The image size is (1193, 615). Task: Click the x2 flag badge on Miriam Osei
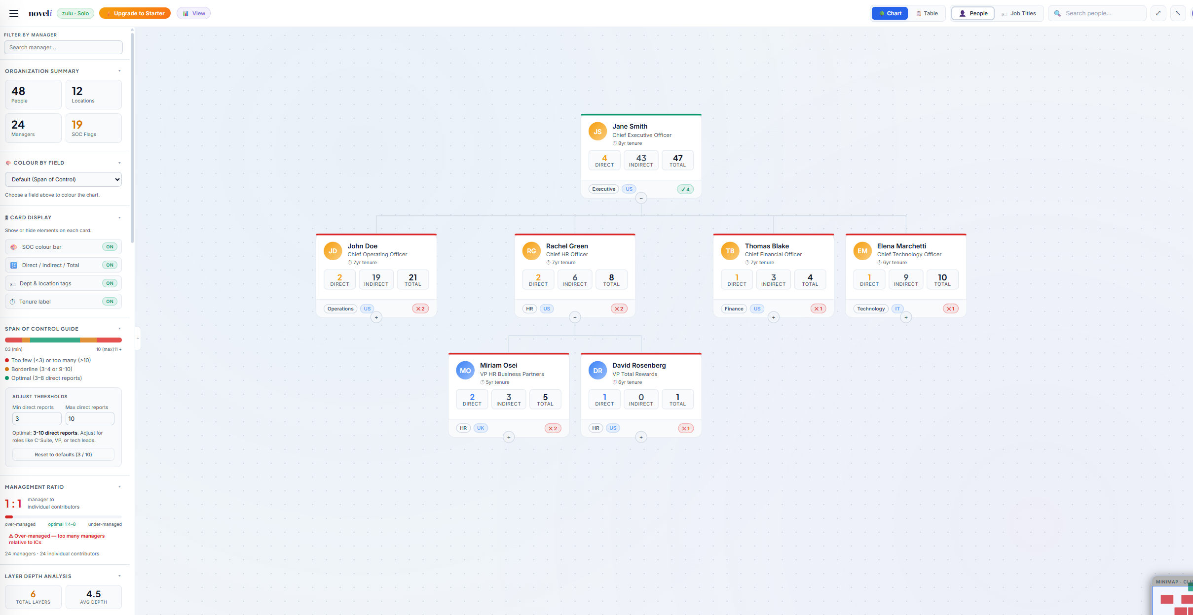pyautogui.click(x=553, y=428)
